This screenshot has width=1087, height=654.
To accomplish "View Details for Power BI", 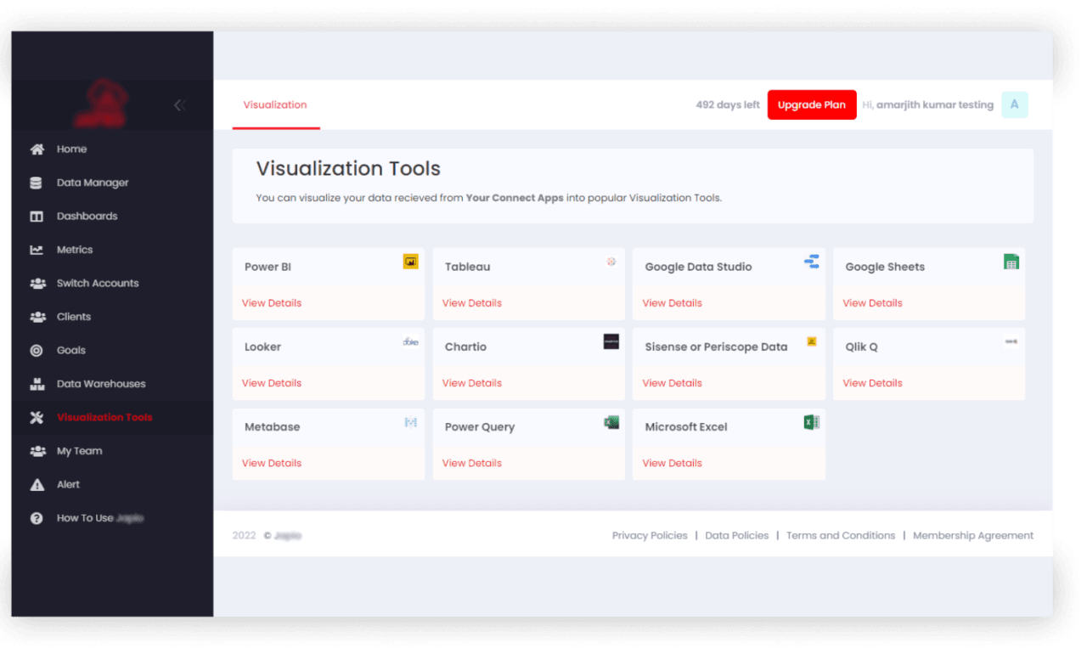I will click(272, 303).
